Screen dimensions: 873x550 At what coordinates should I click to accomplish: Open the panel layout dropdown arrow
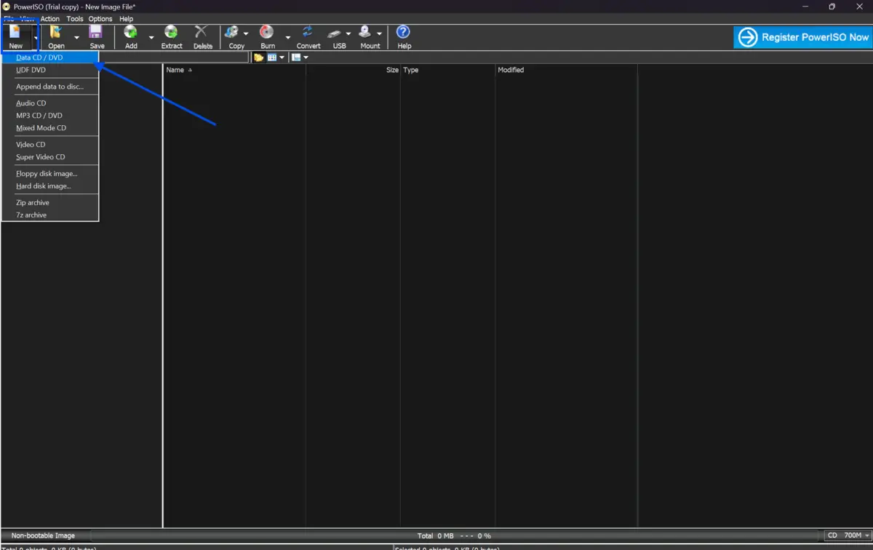tap(306, 57)
